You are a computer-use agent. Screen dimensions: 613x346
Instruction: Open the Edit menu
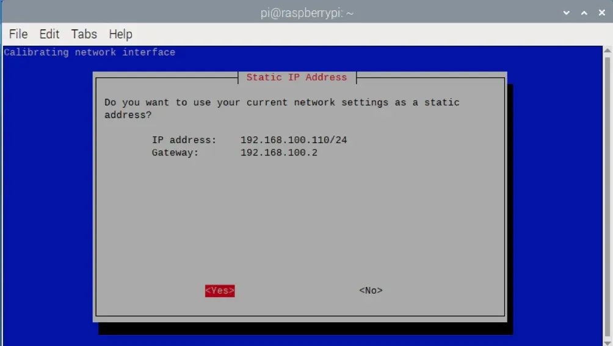pos(49,34)
